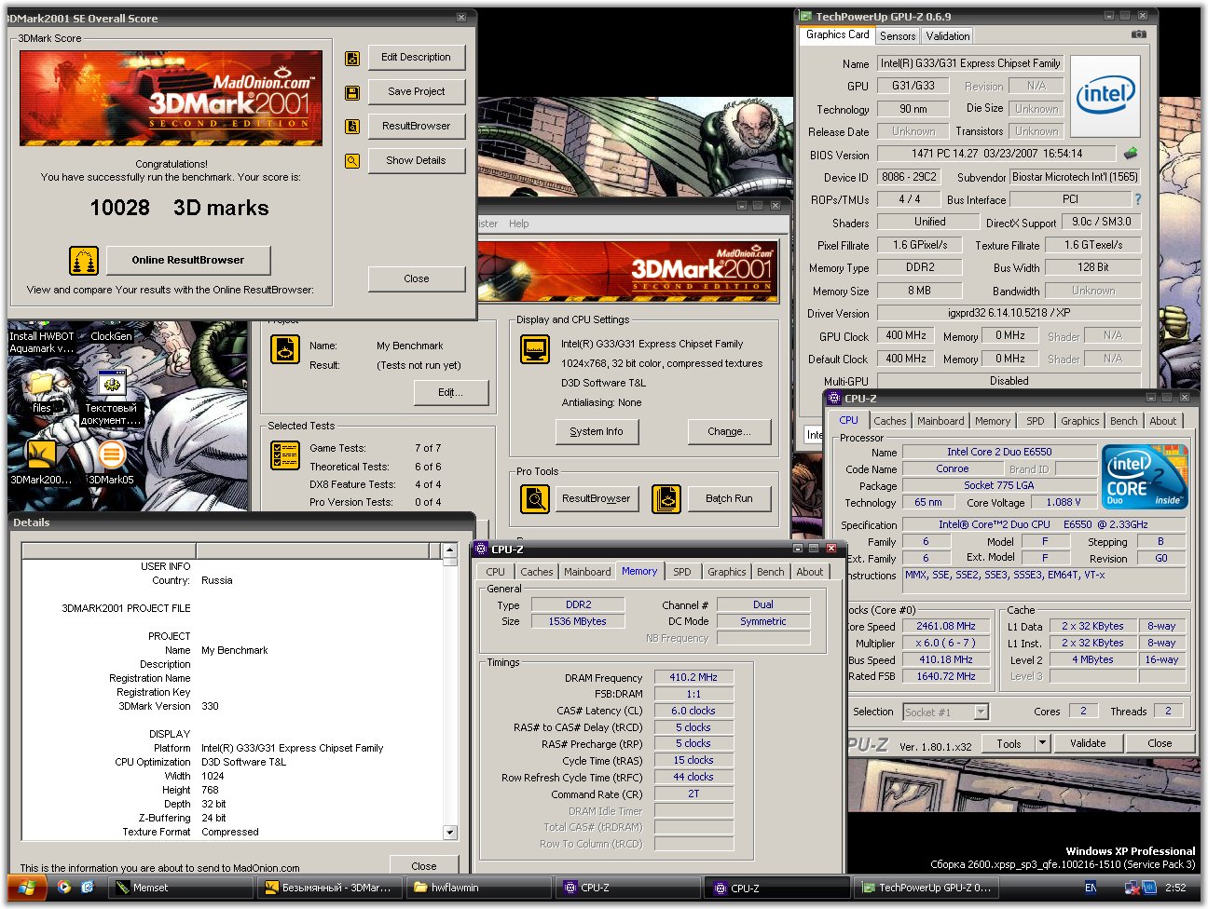
Task: Click the taskbar clock showing 2:52
Action: pos(1175,888)
